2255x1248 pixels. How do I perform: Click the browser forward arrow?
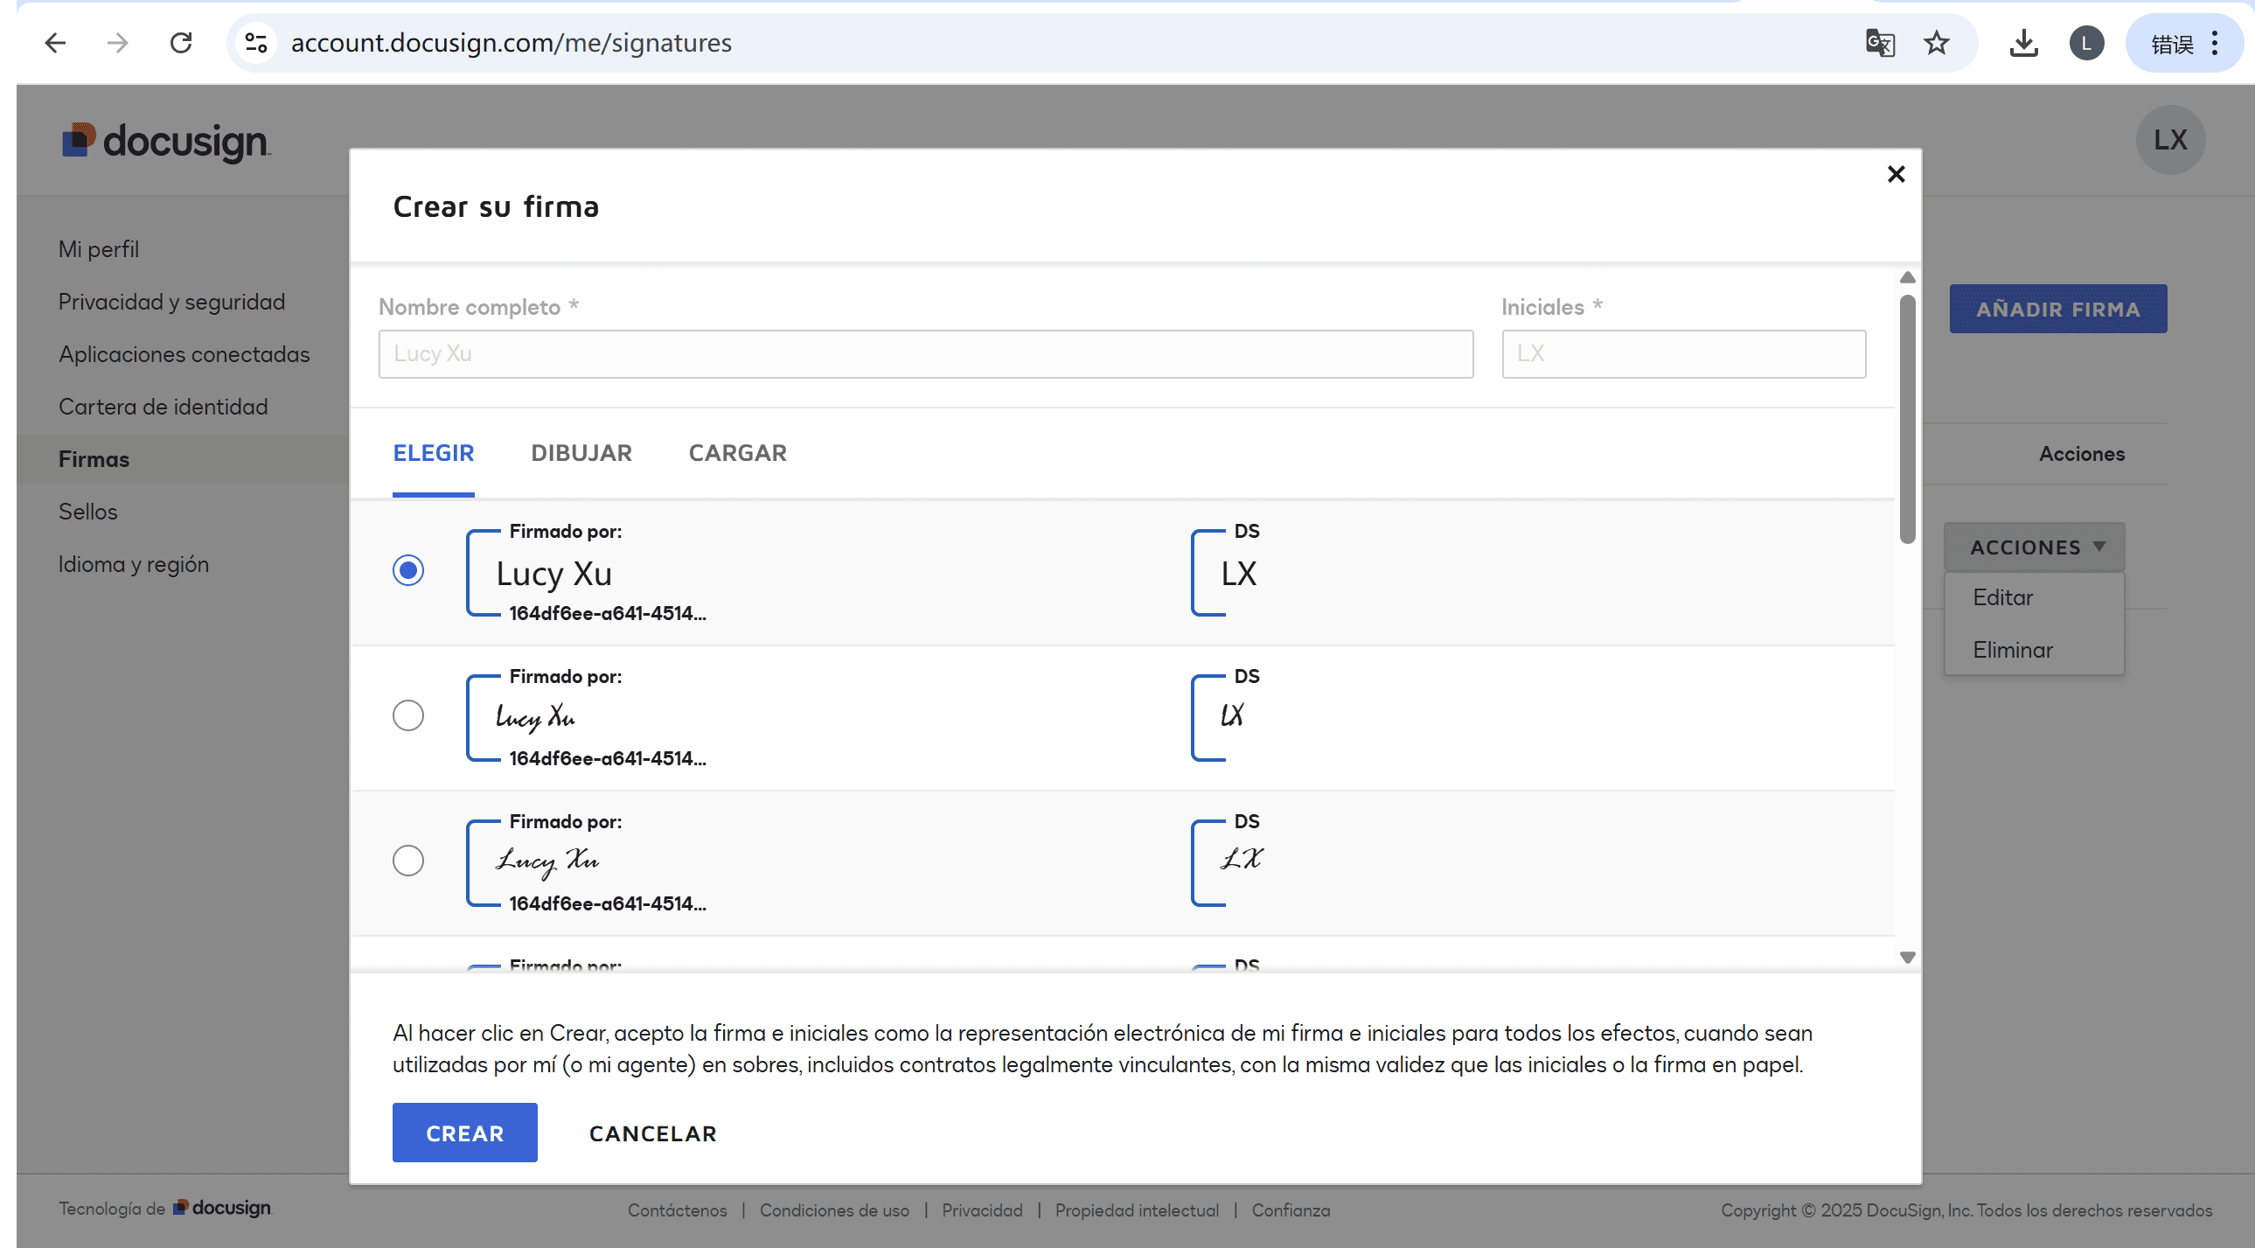tap(117, 43)
